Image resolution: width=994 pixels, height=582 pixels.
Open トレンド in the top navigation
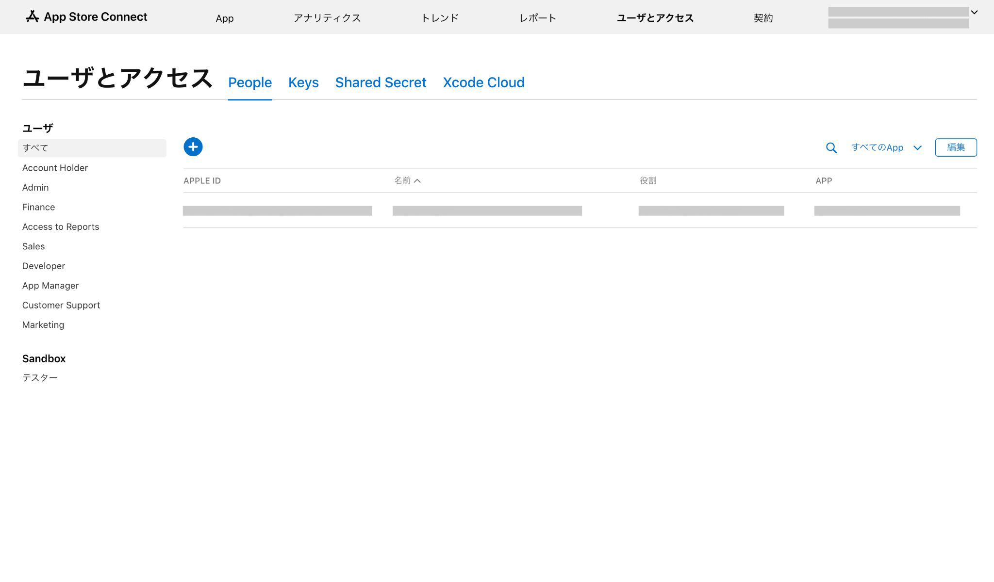439,18
